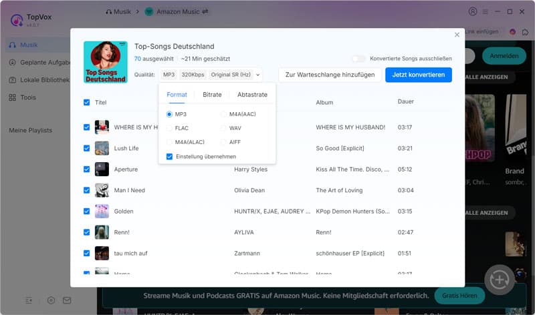The image size is (535, 315).
Task: Click the account profile icon in title bar
Action: coord(473,11)
